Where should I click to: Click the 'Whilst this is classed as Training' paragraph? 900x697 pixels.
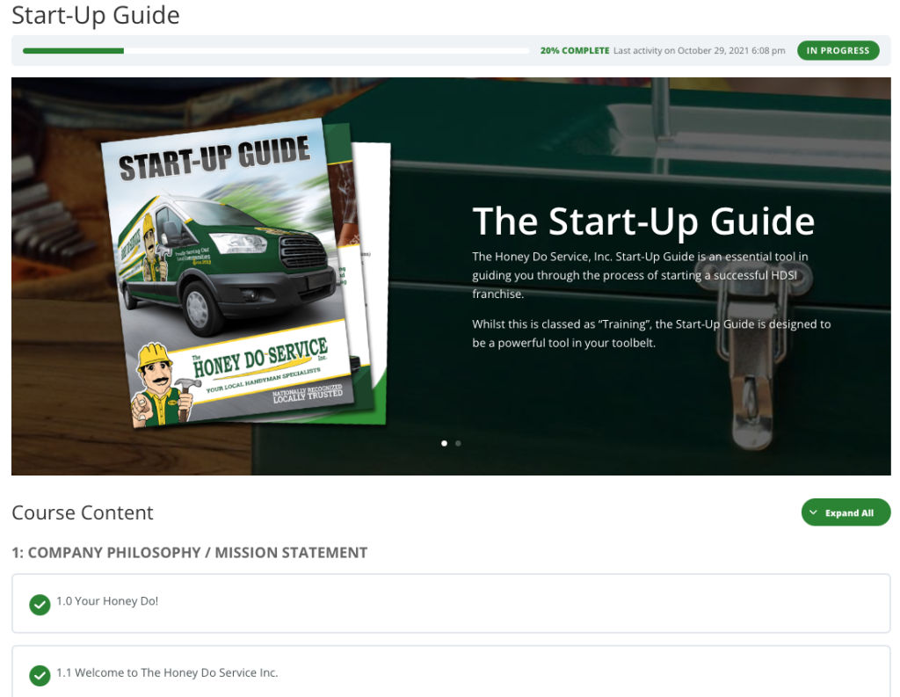(651, 334)
